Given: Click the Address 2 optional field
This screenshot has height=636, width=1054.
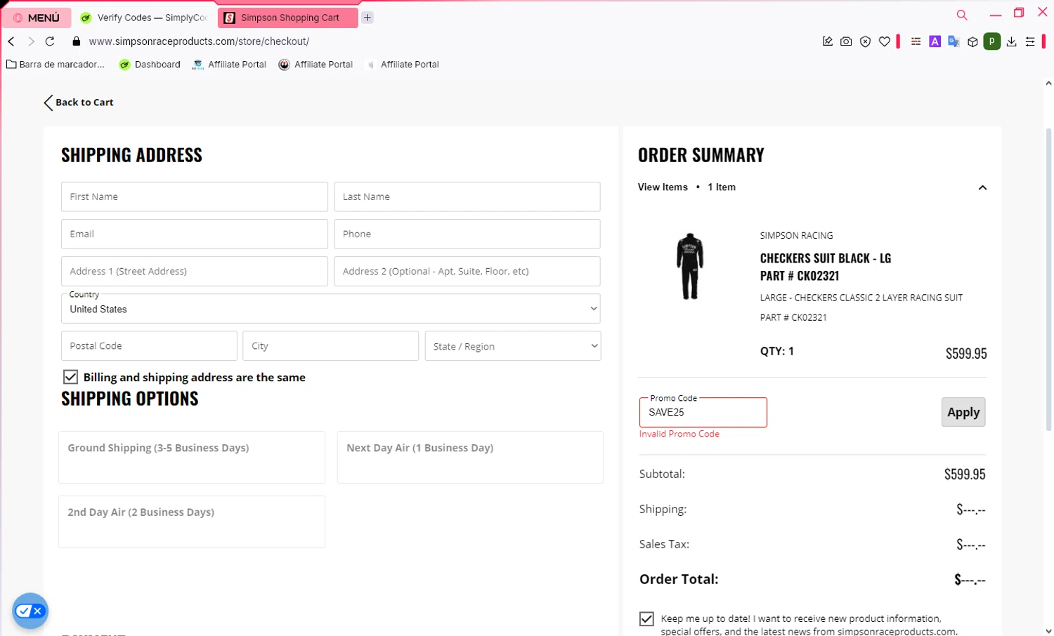Looking at the screenshot, I should point(467,271).
